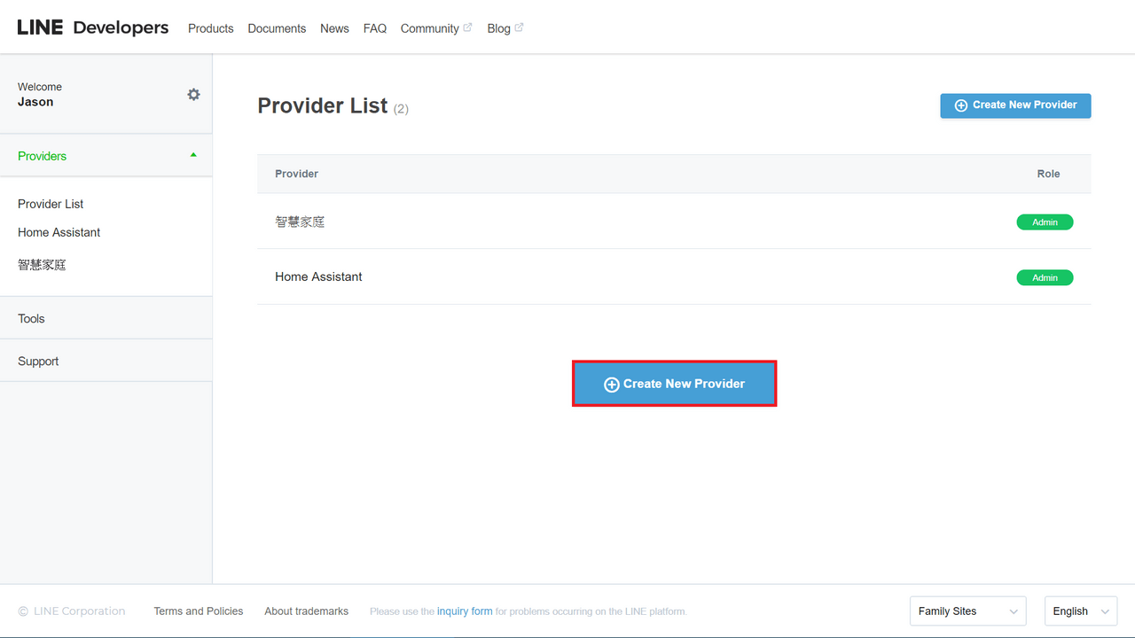Open the Support sidebar section
The height and width of the screenshot is (638, 1135).
click(x=106, y=361)
